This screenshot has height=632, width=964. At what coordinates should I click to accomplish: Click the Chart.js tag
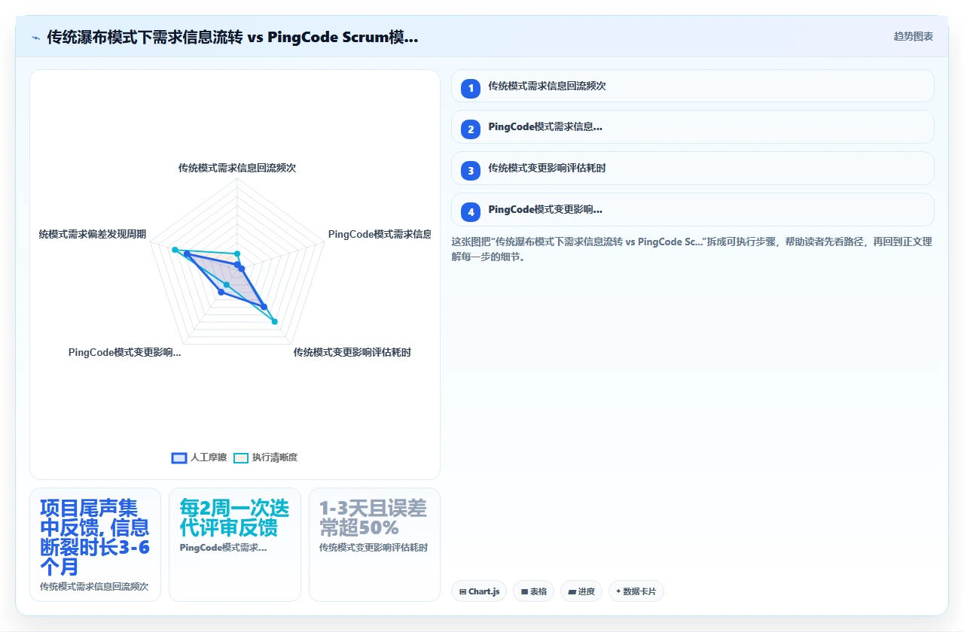click(479, 591)
